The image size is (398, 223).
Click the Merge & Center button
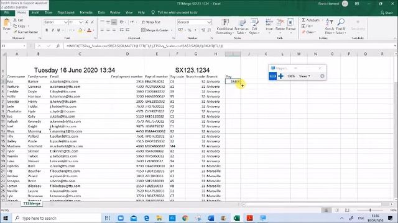pyautogui.click(x=155, y=30)
